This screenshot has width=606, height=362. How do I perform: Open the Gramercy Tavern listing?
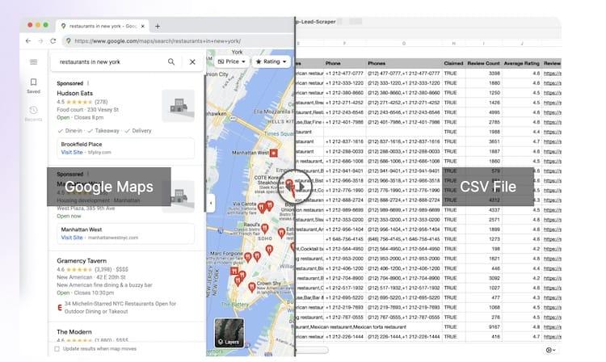pyautogui.click(x=82, y=261)
